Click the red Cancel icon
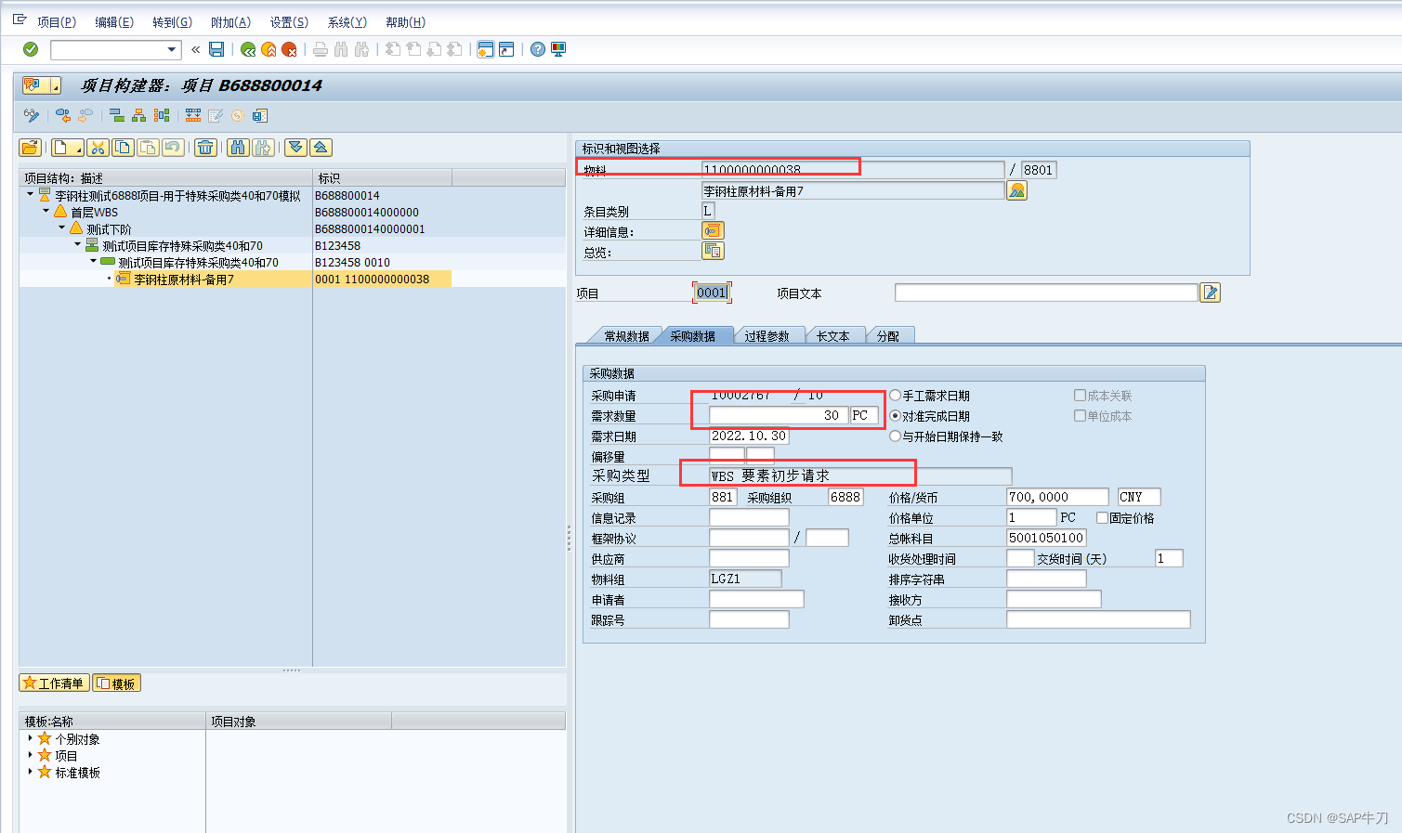The width and height of the screenshot is (1402, 833). (289, 49)
